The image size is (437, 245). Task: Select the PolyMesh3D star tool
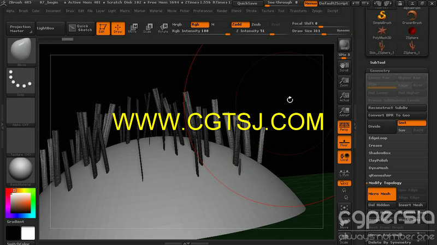[382, 33]
